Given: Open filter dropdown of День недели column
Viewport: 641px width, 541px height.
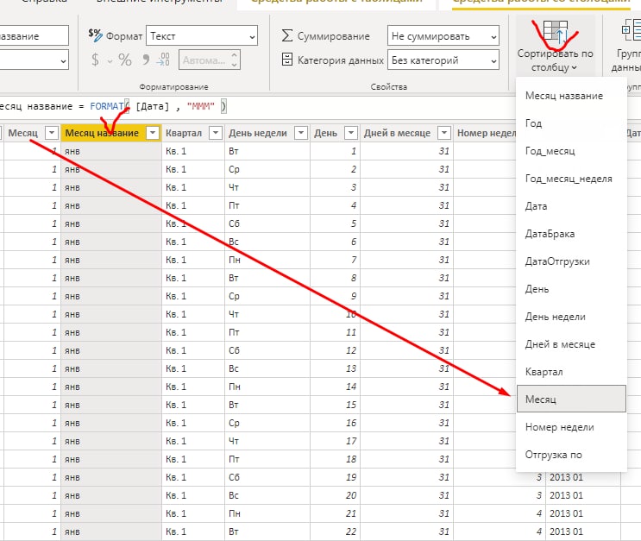Looking at the screenshot, I should click(x=301, y=133).
